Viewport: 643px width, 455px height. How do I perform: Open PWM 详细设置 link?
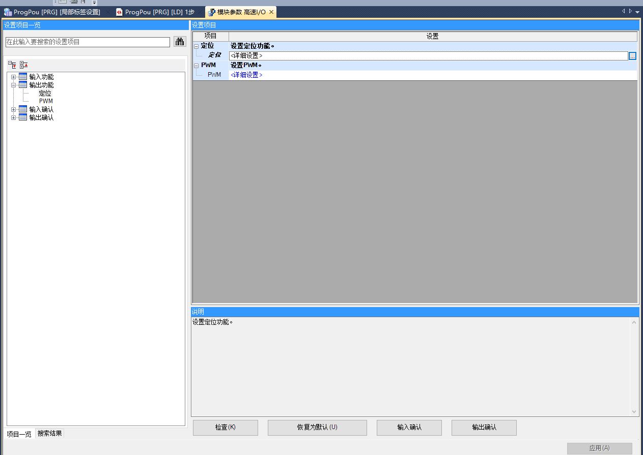click(x=246, y=75)
